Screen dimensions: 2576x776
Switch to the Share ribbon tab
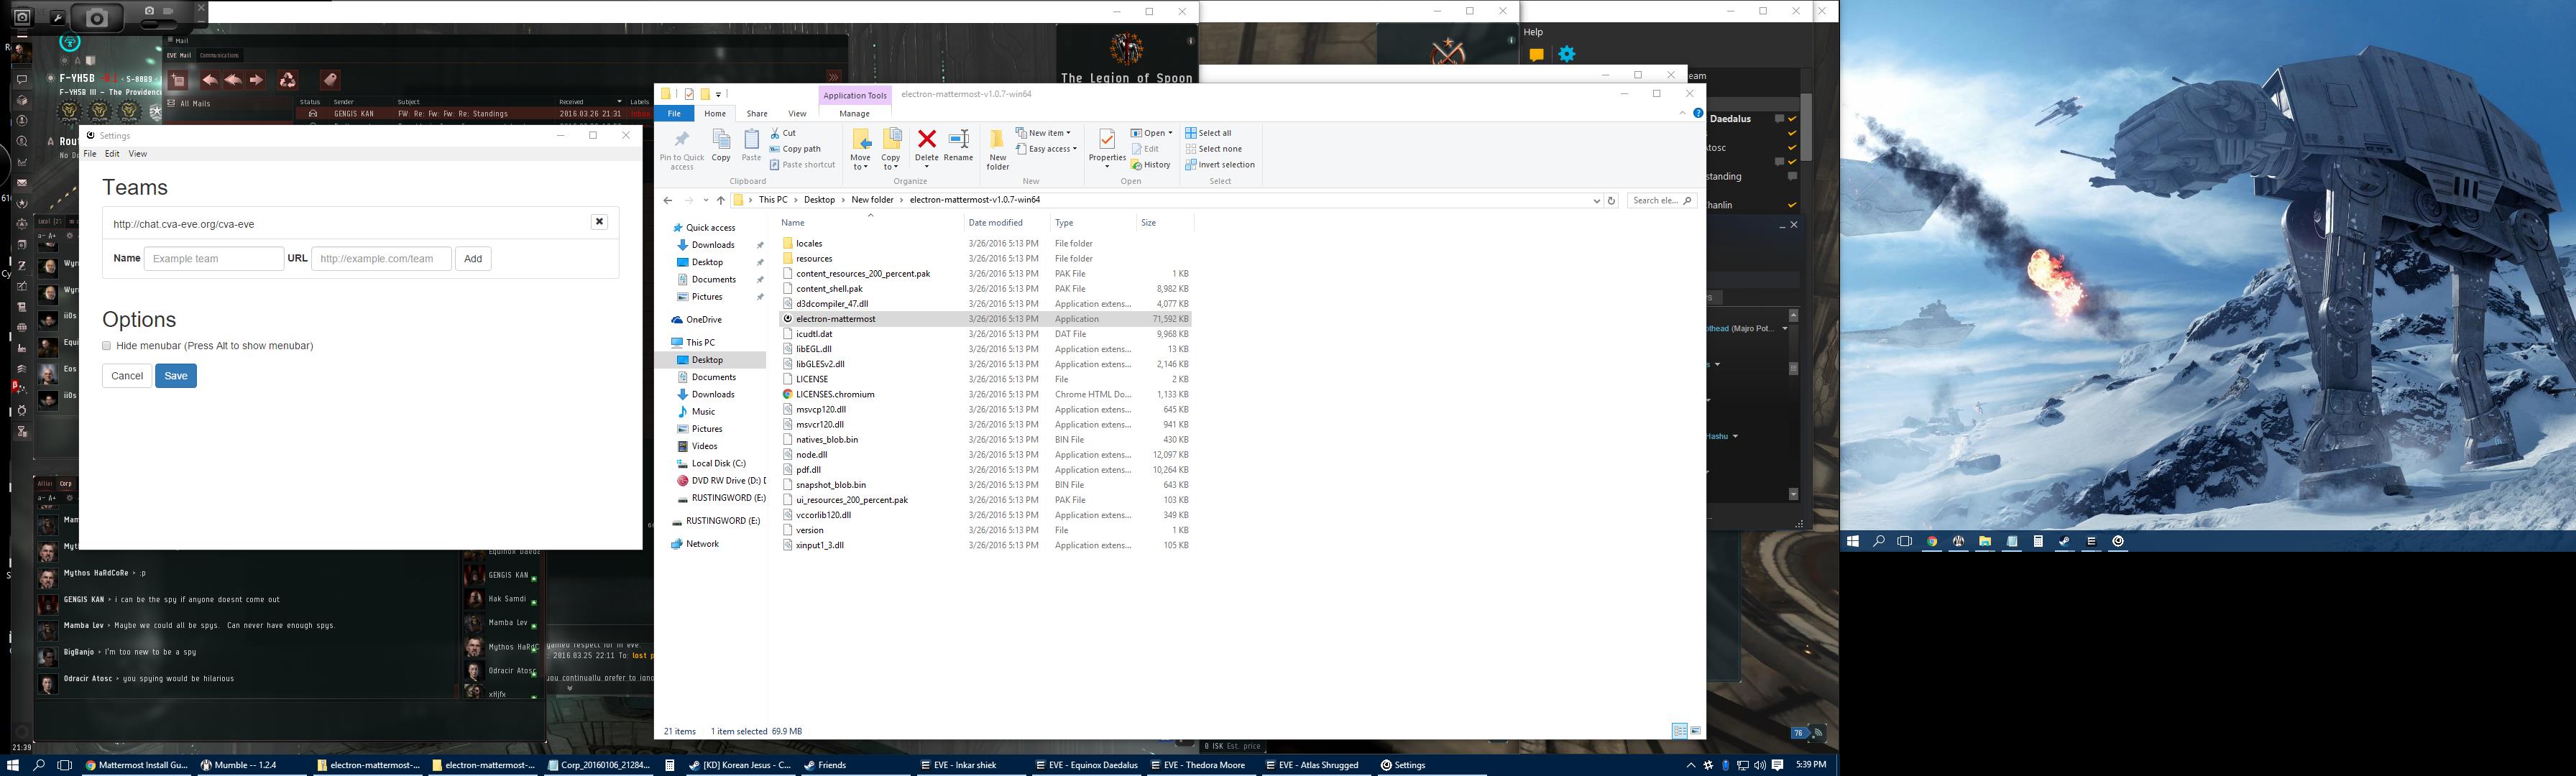757,114
